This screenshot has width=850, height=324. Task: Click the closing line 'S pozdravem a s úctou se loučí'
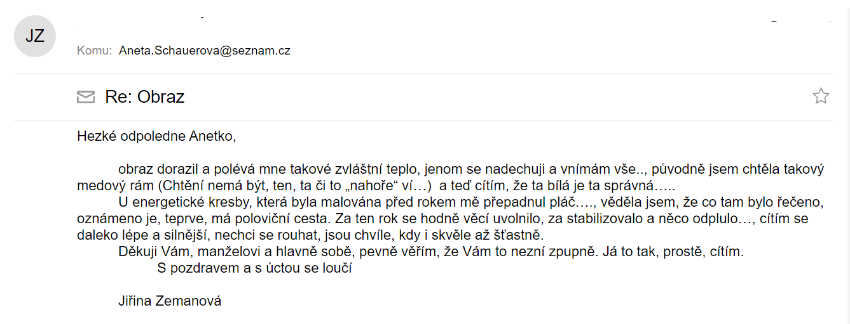click(x=255, y=268)
